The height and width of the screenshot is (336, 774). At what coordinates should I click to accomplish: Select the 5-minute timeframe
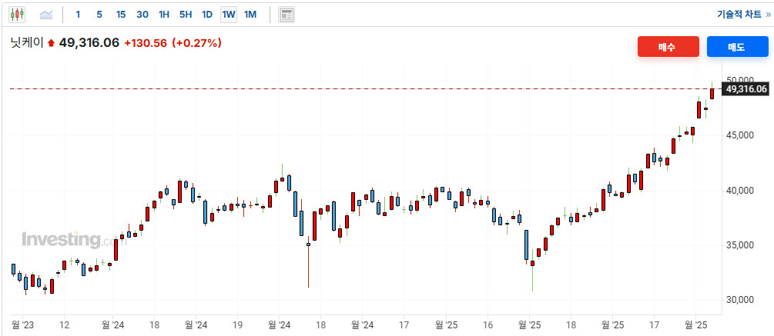(99, 15)
